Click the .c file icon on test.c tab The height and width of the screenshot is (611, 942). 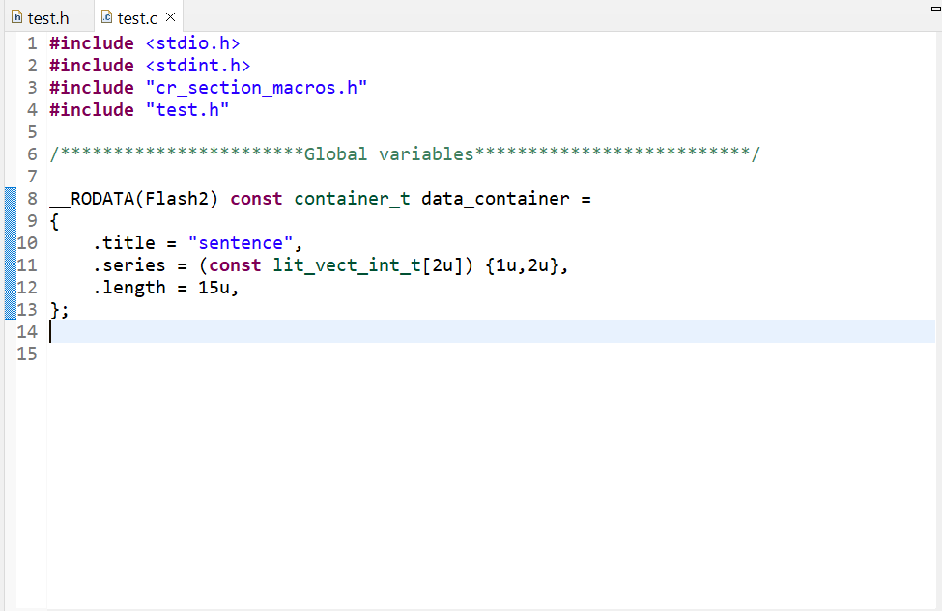tap(106, 16)
